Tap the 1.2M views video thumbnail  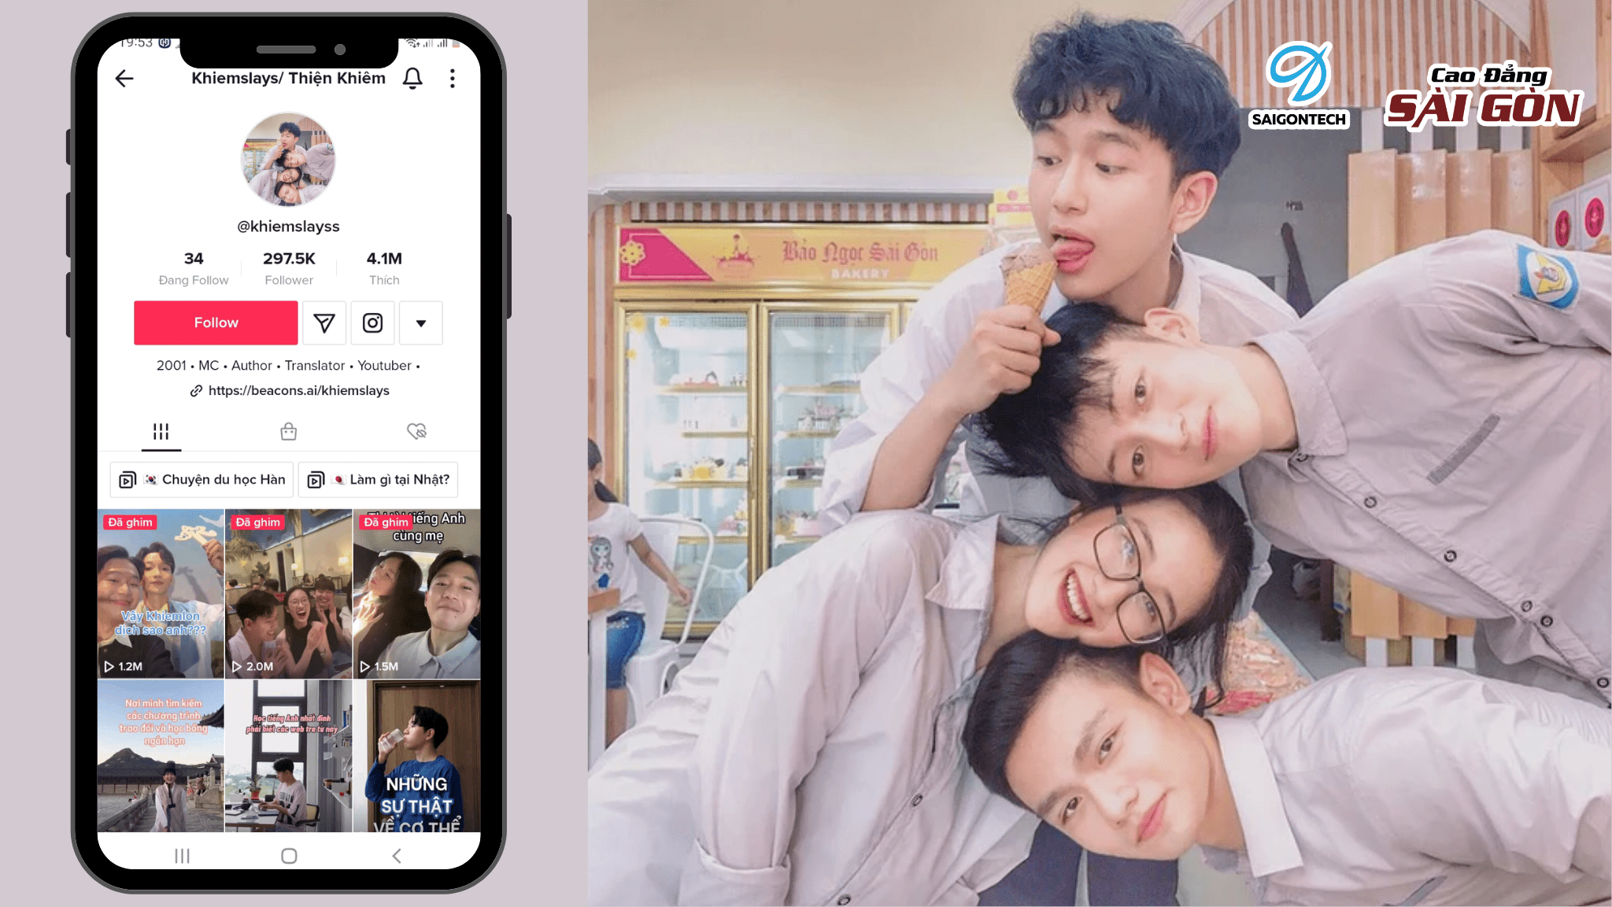163,594
